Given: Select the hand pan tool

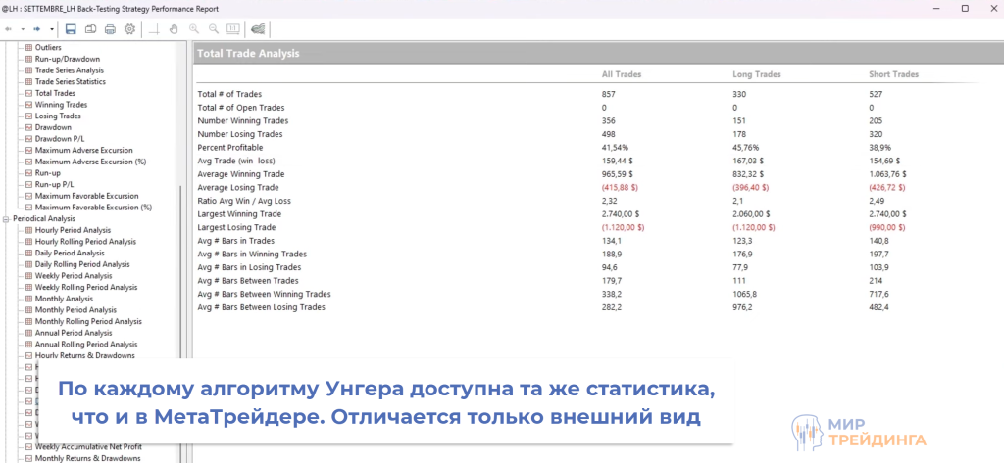Looking at the screenshot, I should [174, 28].
